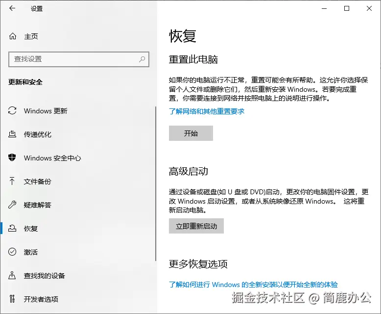Click the 重置此电脑 section heading

point(193,59)
